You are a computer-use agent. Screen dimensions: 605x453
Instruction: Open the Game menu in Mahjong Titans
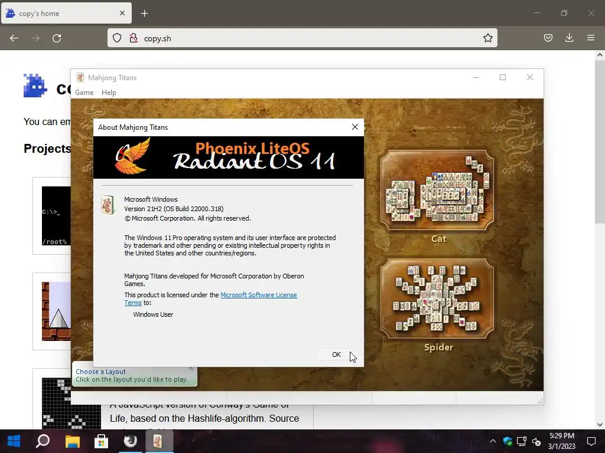pyautogui.click(x=84, y=93)
